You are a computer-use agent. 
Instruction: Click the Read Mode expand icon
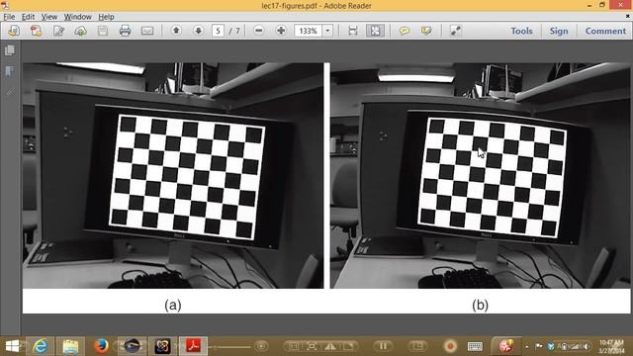pyautogui.click(x=455, y=31)
